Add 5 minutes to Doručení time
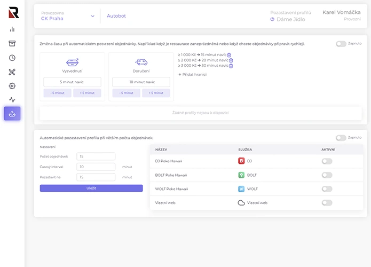 pos(156,93)
